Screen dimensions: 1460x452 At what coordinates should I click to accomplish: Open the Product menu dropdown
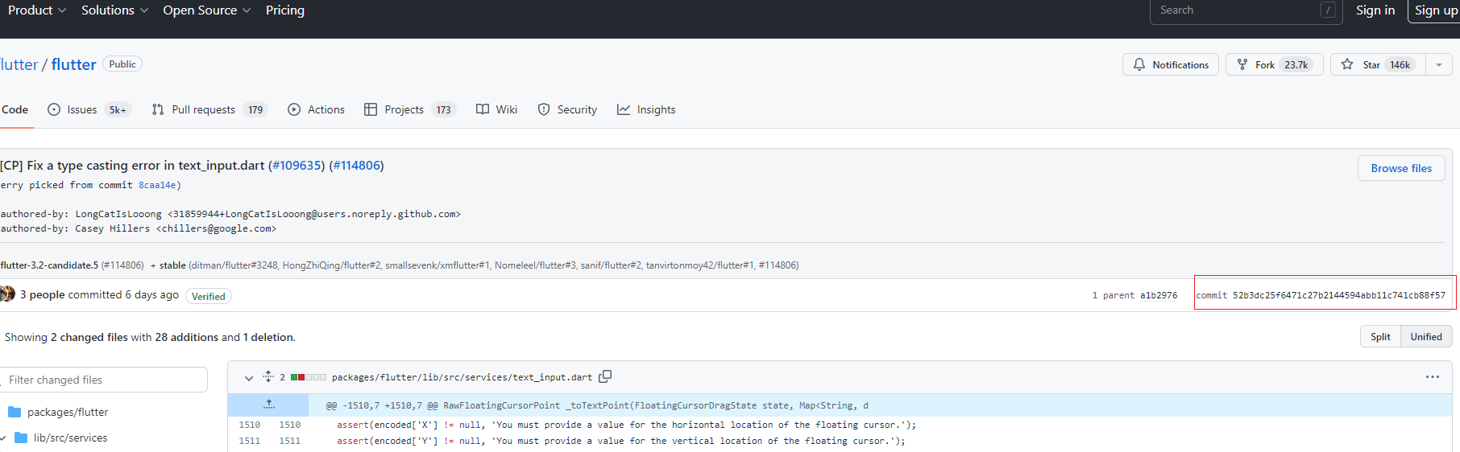(x=36, y=10)
